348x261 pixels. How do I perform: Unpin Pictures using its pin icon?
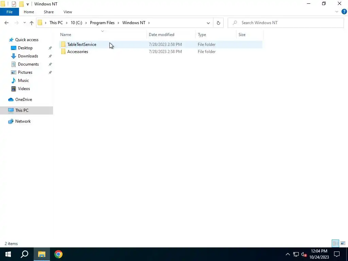(50, 72)
